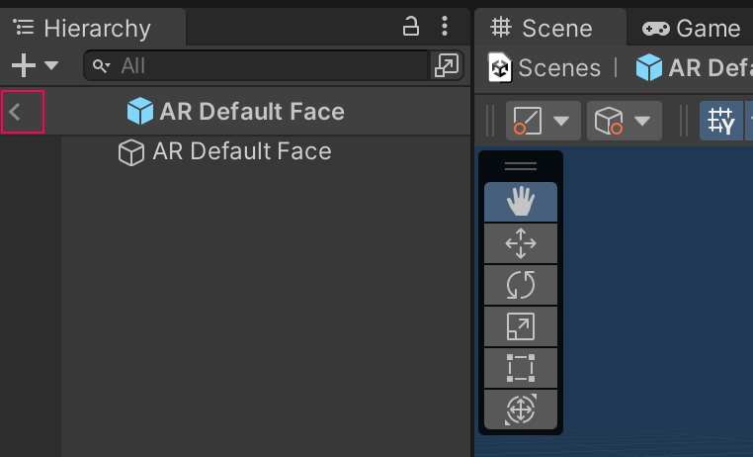Viewport: 753px width, 457px height.
Task: Toggle grid snapping button
Action: point(720,122)
